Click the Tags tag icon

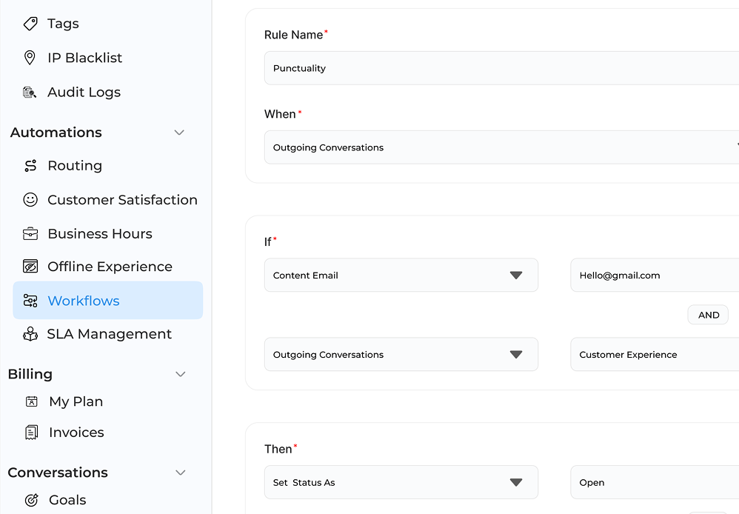pos(30,24)
